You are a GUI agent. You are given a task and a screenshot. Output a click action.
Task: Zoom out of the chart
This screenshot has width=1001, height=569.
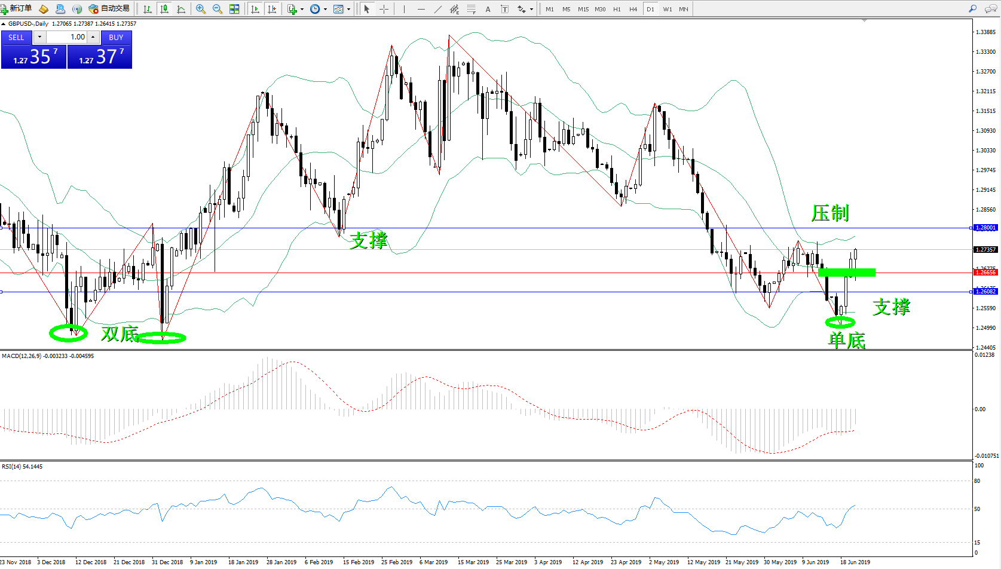click(x=217, y=9)
